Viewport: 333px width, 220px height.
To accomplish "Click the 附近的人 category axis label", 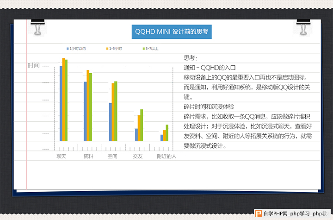I will 166,157.
